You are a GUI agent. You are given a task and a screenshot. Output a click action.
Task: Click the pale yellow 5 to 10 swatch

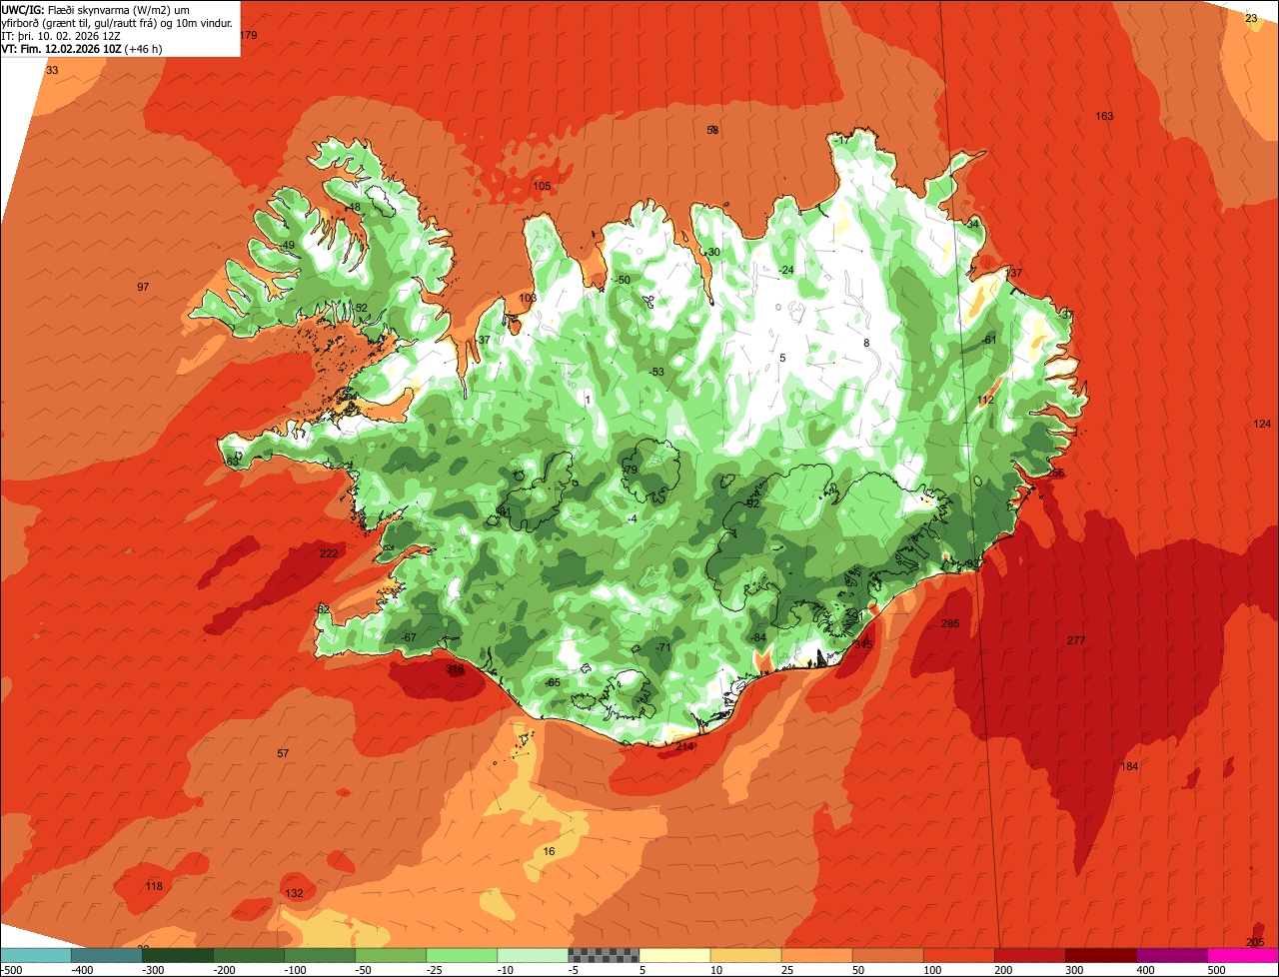point(674,955)
